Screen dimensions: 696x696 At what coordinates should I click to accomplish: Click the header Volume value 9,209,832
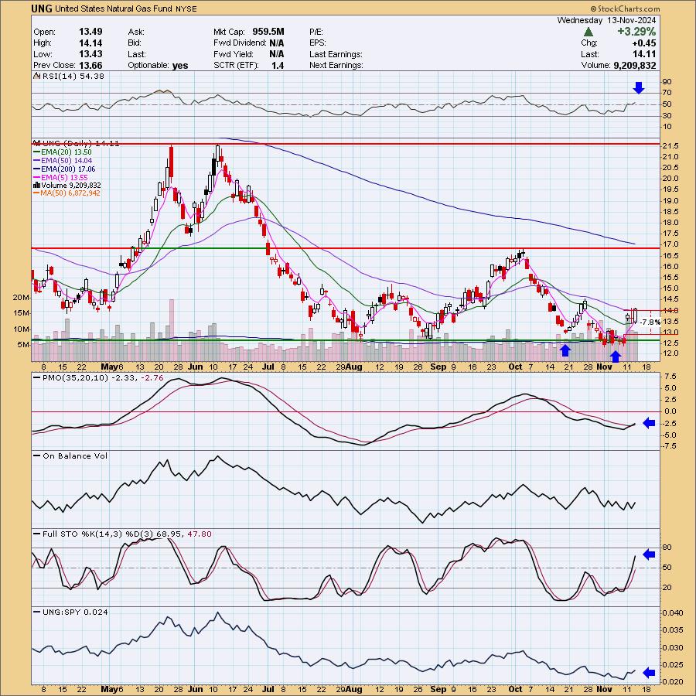pos(635,65)
